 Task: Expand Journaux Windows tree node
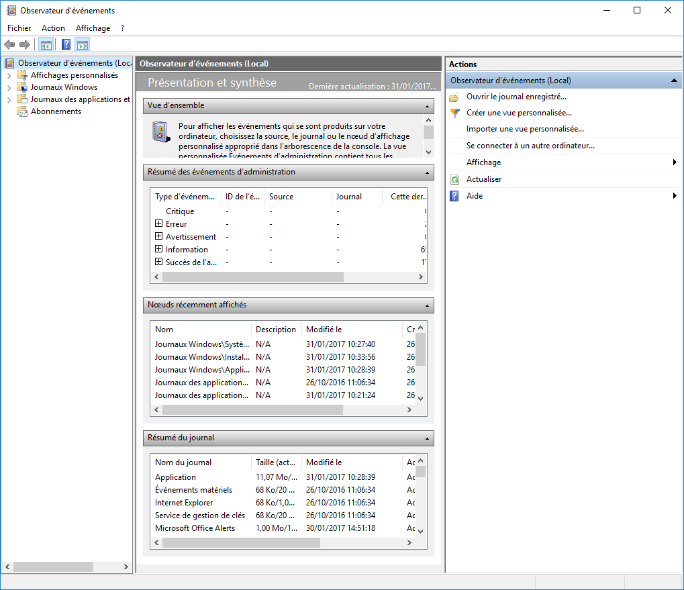[x=9, y=87]
